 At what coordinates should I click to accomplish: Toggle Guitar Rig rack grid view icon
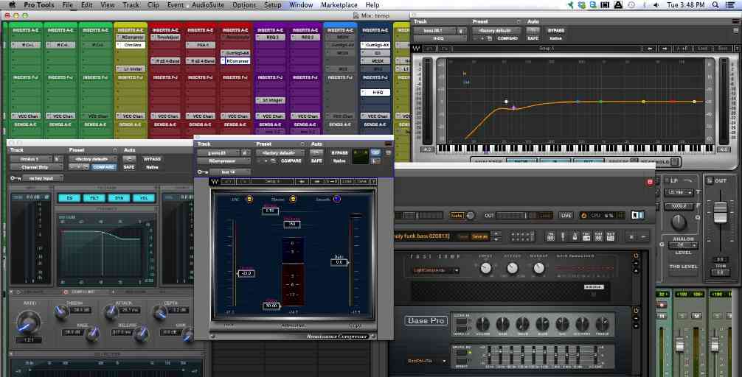coord(522,236)
